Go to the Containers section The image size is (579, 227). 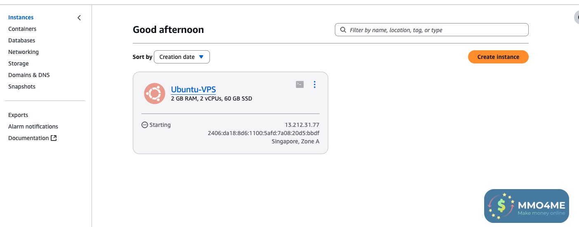click(22, 29)
